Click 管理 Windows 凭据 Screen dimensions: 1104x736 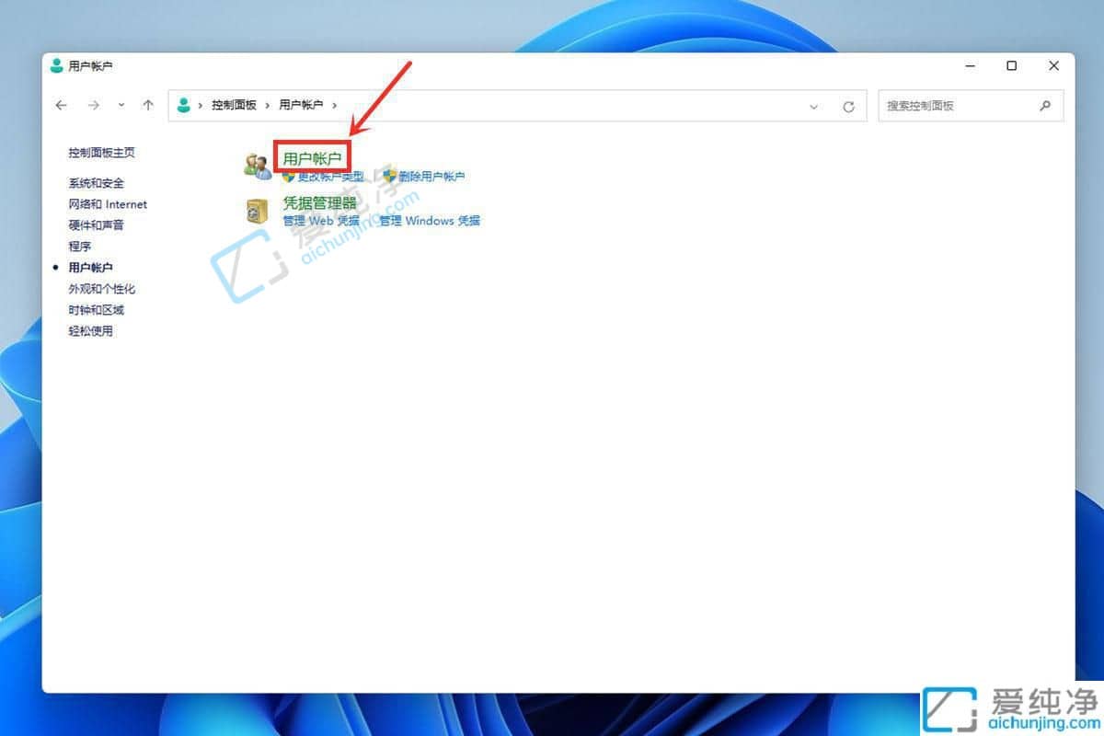click(x=429, y=221)
